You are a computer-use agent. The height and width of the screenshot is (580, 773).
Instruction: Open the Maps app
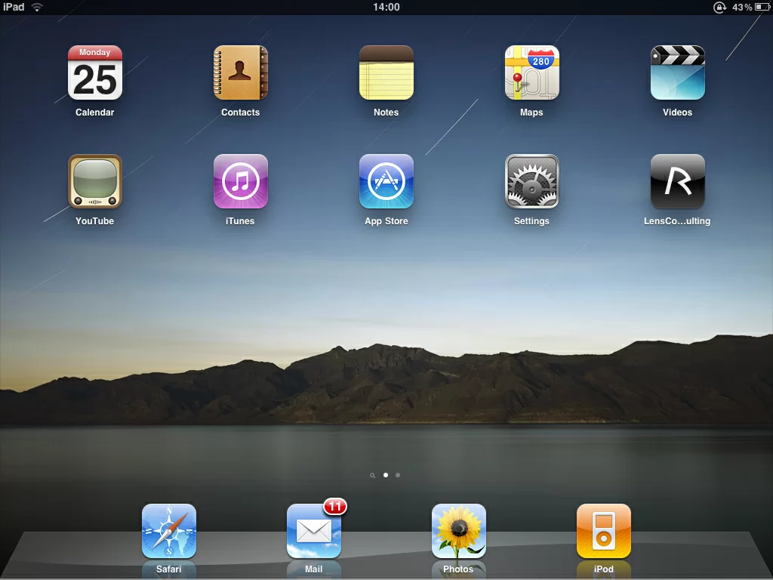pyautogui.click(x=532, y=73)
